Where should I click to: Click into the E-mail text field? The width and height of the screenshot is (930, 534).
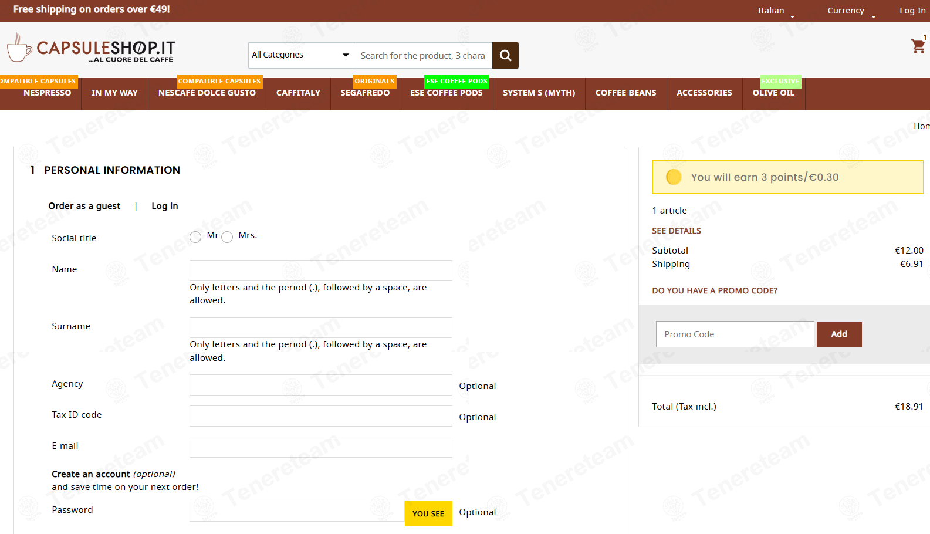(x=321, y=447)
